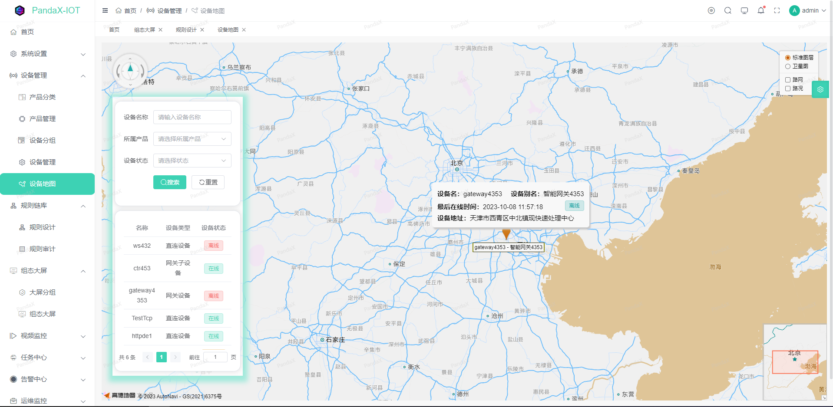Close the 规则设计 tab

click(x=202, y=30)
